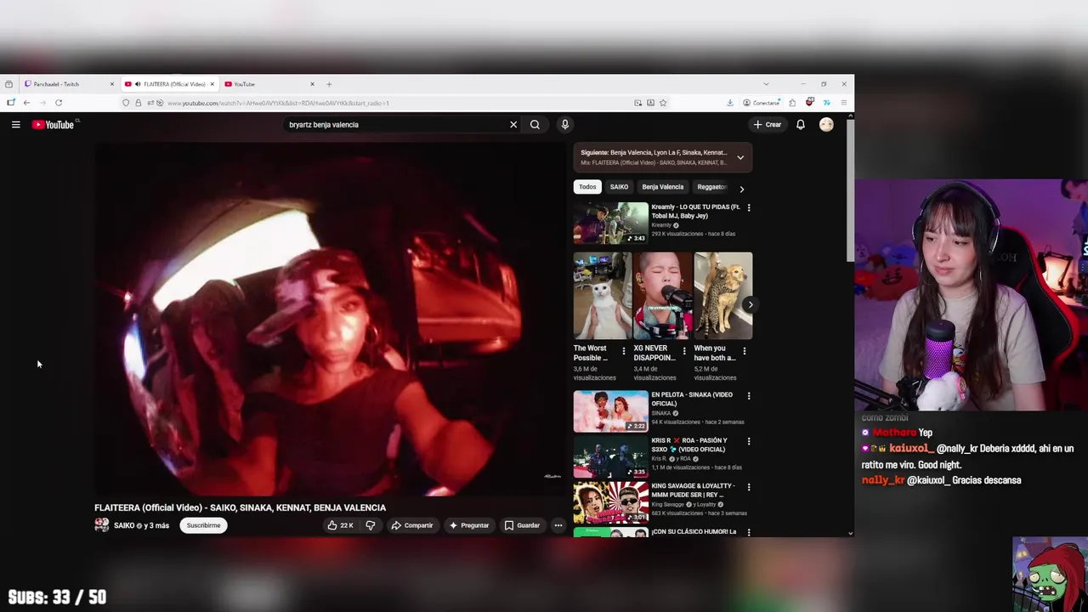Image resolution: width=1088 pixels, height=612 pixels.
Task: Open the account avatar menu
Action: pos(826,125)
